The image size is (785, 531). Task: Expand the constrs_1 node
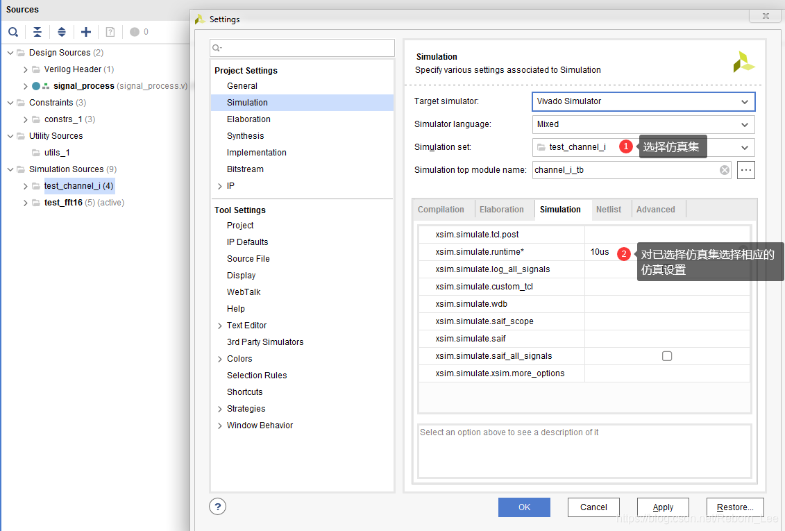click(x=25, y=119)
